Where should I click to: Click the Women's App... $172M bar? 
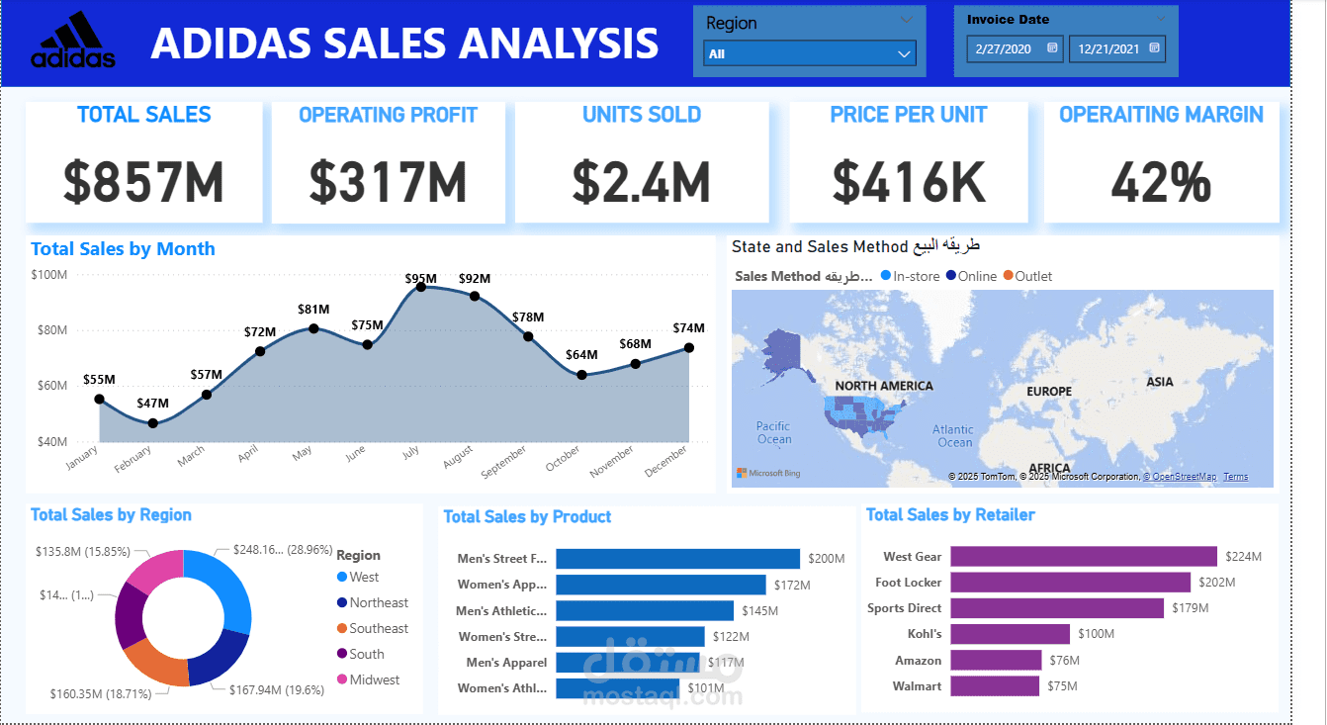(x=661, y=585)
